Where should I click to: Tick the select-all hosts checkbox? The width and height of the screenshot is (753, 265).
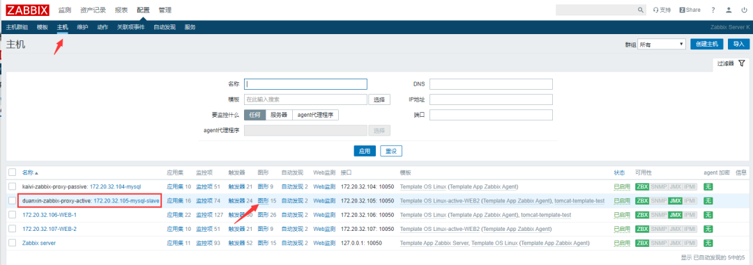coord(13,172)
